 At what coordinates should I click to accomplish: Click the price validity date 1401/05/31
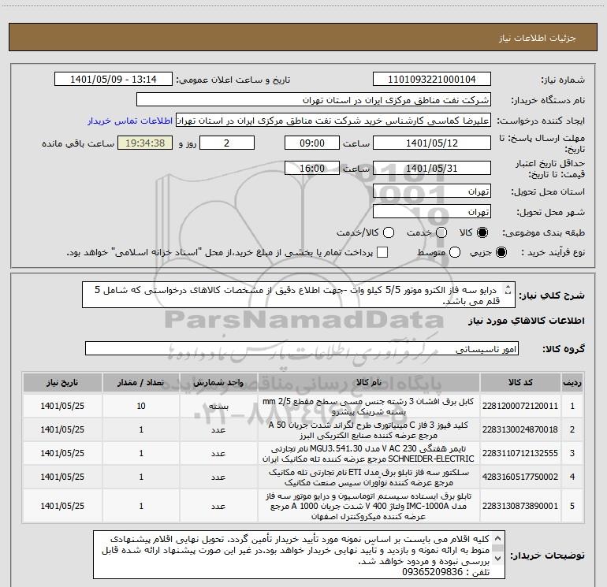432,168
